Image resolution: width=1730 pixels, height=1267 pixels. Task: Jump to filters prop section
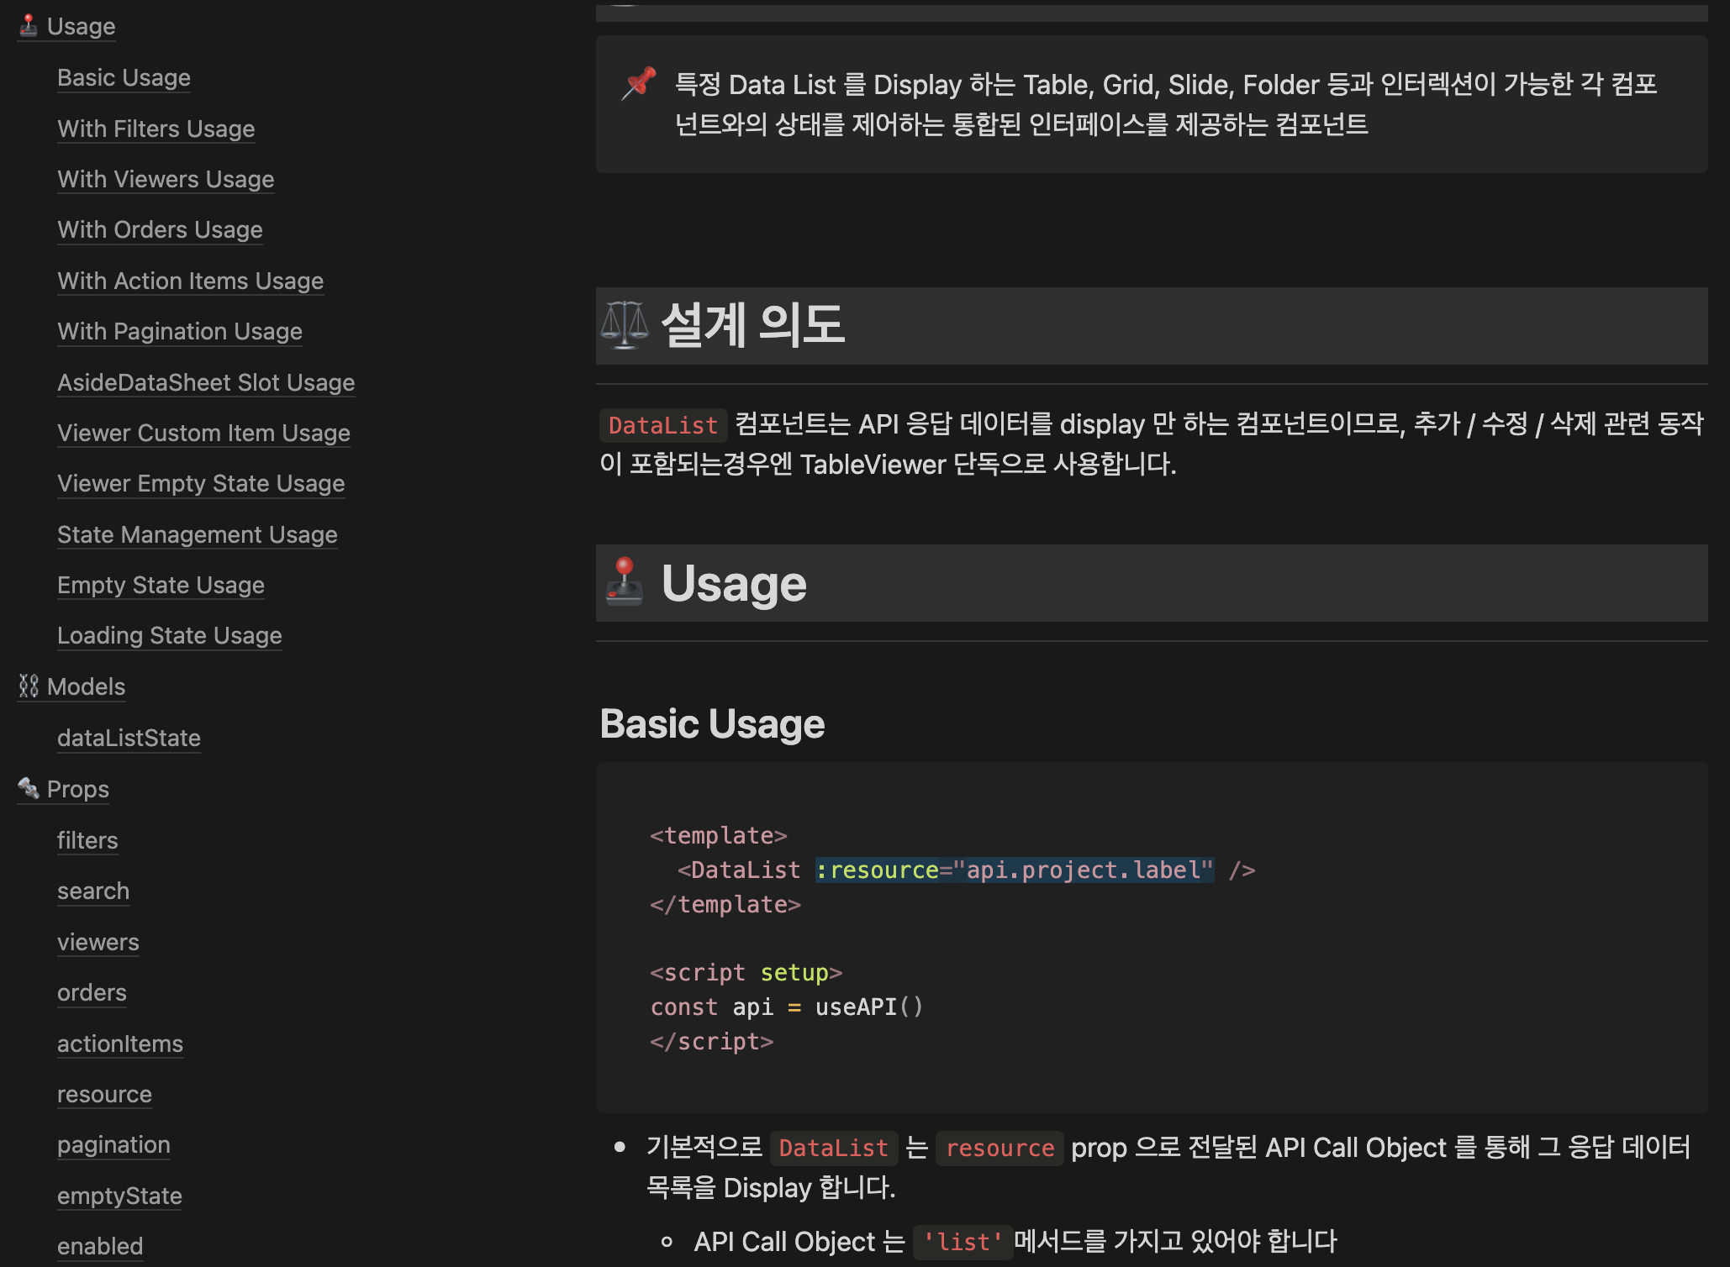point(87,840)
